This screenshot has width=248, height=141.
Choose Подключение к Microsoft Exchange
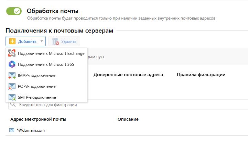pyautogui.click(x=46, y=54)
